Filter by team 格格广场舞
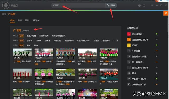 [31, 36]
